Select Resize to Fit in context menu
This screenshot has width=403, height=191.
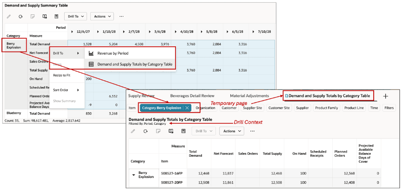pyautogui.click(x=62, y=75)
